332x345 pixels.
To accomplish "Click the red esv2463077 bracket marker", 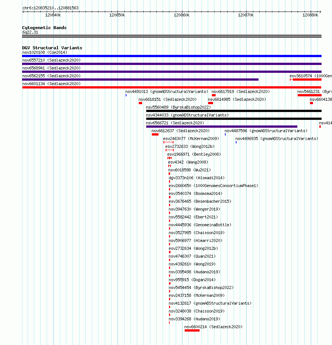I will 168,142.
